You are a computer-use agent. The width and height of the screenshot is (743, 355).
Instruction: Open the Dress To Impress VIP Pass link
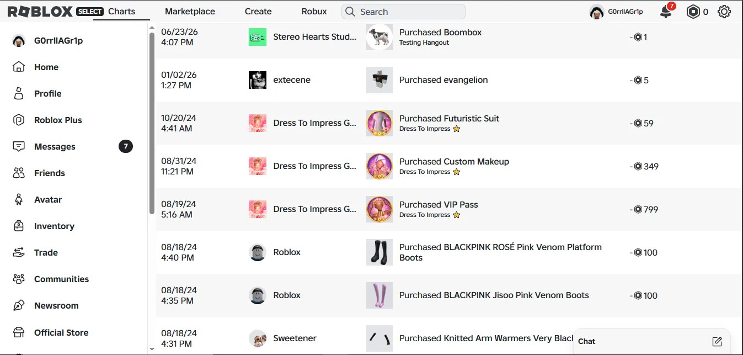pyautogui.click(x=439, y=205)
